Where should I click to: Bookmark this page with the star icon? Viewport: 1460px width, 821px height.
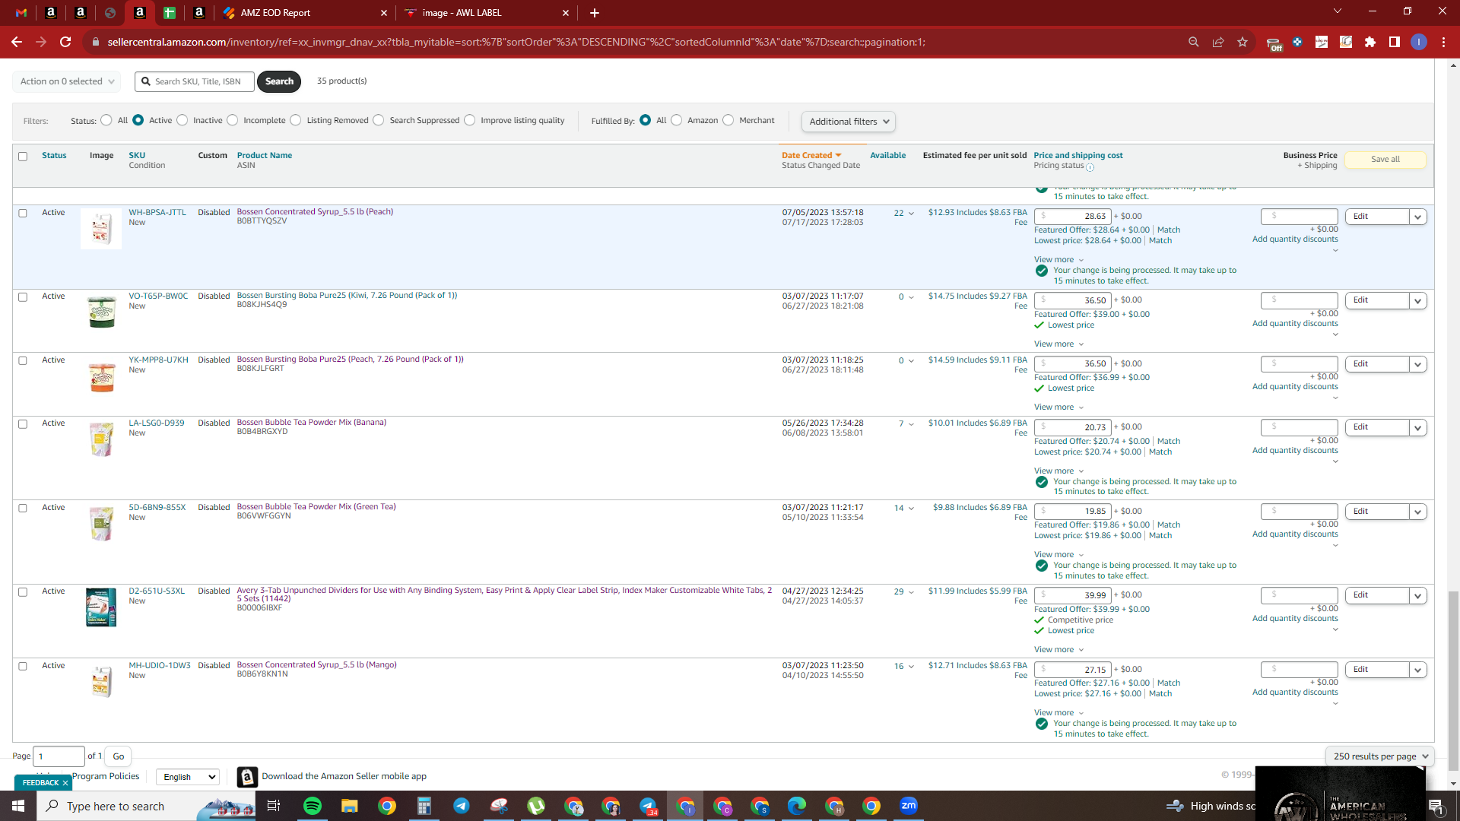[x=1243, y=43]
